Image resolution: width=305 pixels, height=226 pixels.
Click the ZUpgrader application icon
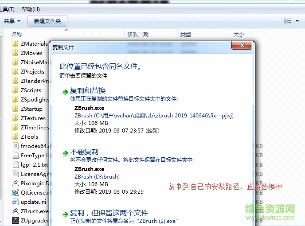coord(16,220)
